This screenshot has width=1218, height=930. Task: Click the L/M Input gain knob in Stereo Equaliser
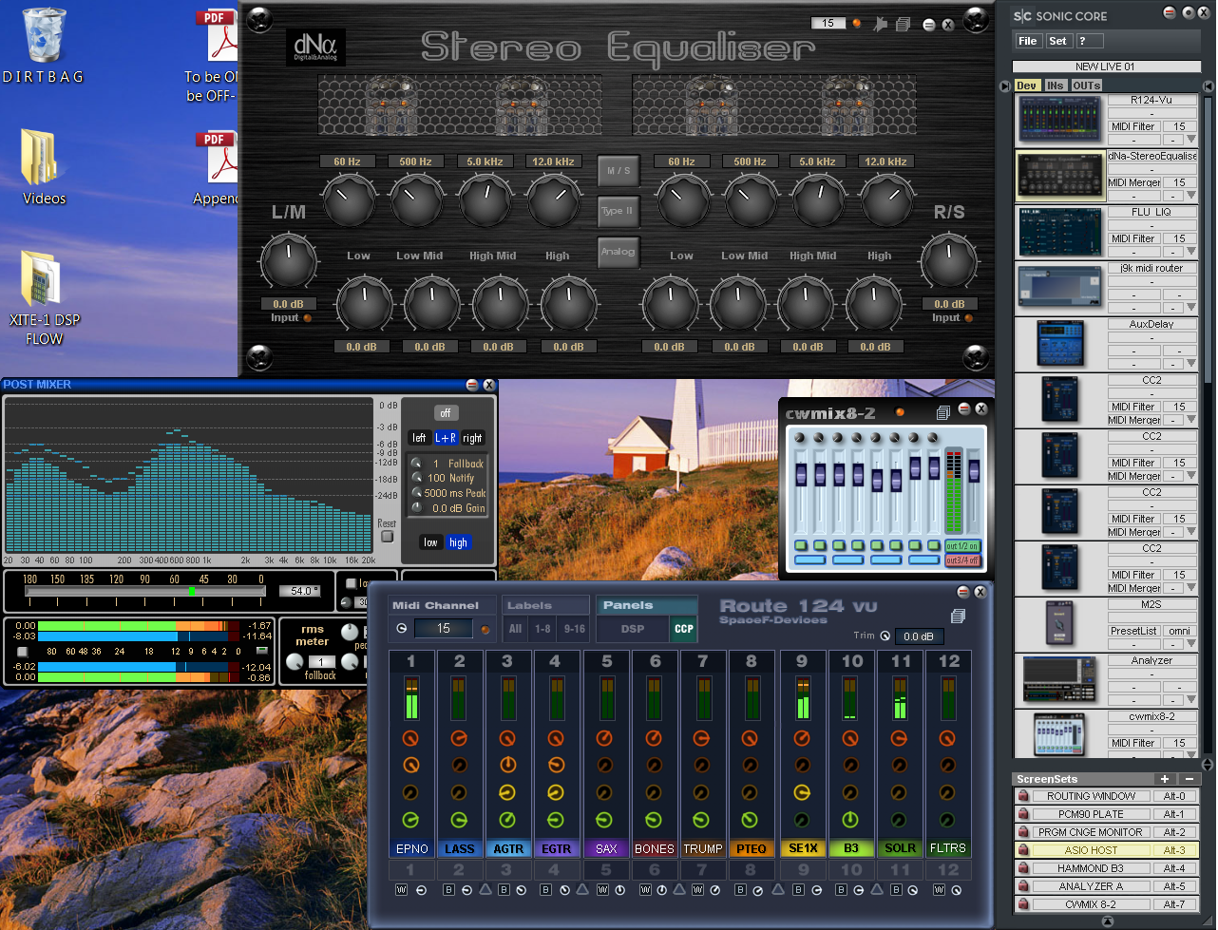point(288,262)
